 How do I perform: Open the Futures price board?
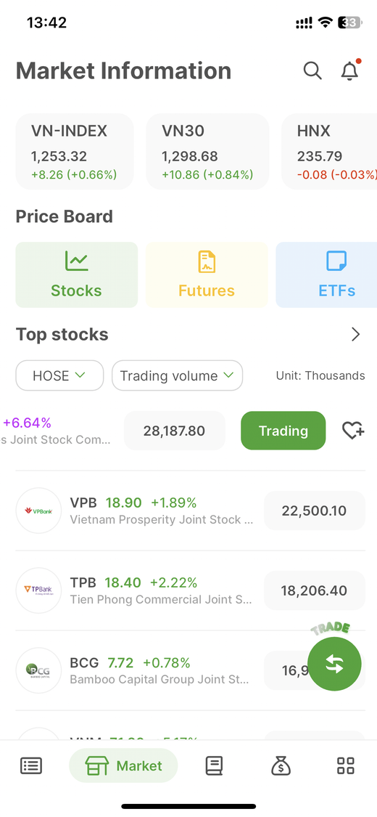click(207, 275)
